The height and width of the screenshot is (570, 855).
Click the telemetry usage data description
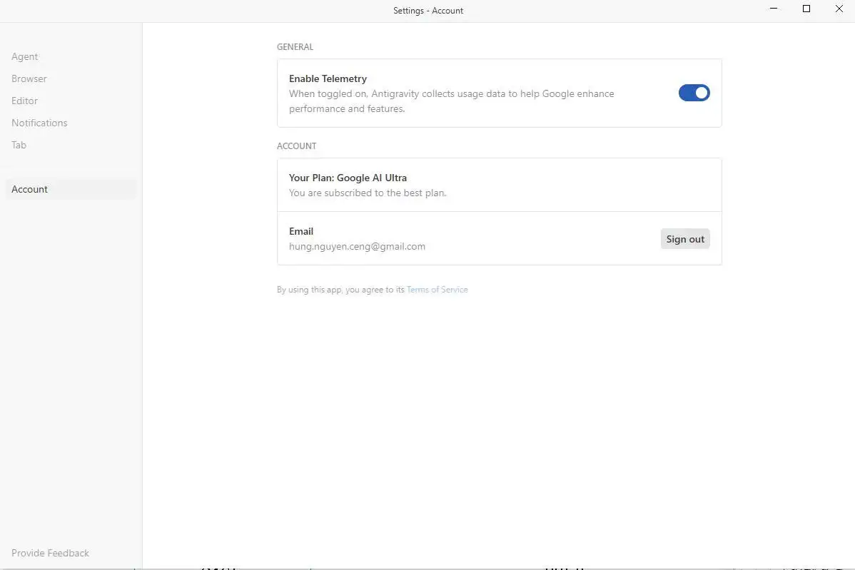(451, 101)
